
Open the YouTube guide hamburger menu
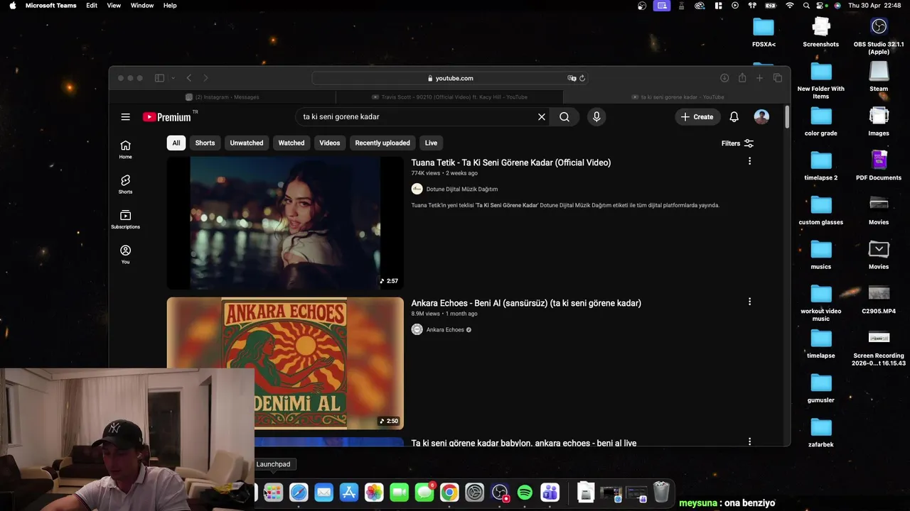(x=125, y=117)
